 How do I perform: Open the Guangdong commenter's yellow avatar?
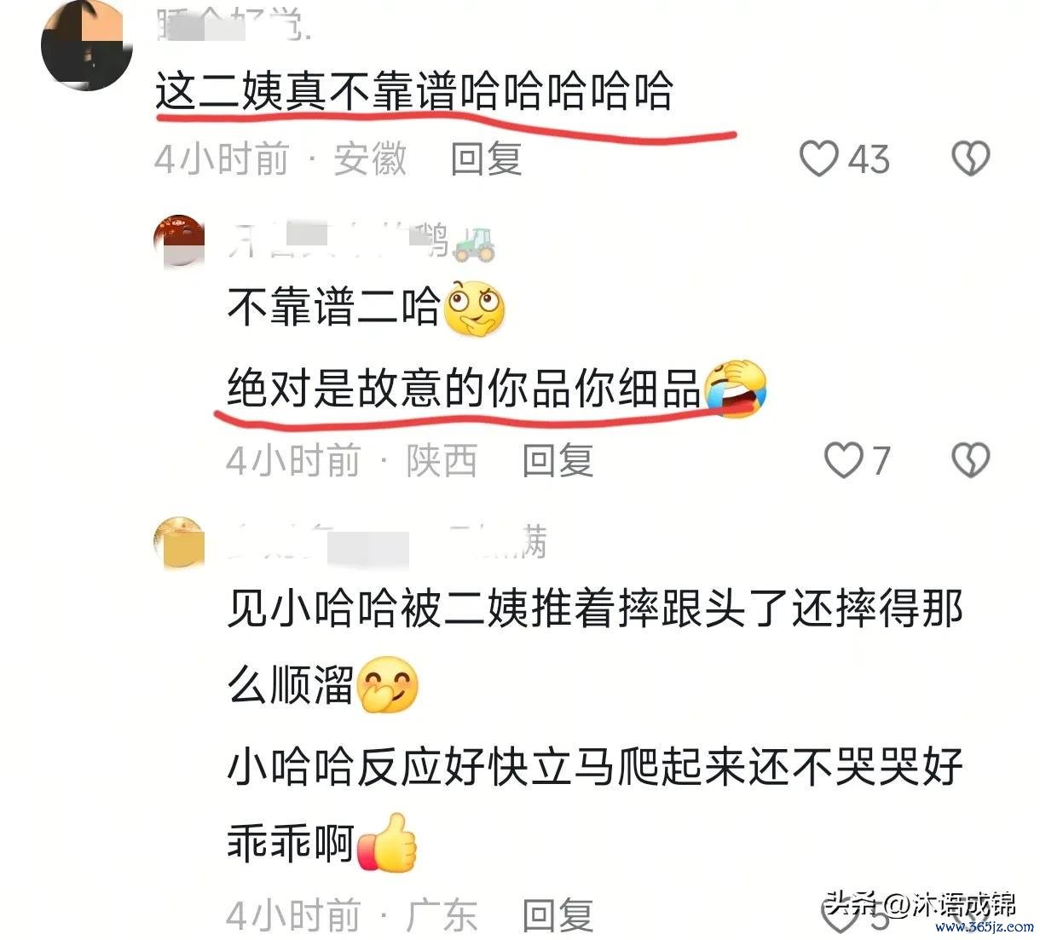[x=179, y=543]
